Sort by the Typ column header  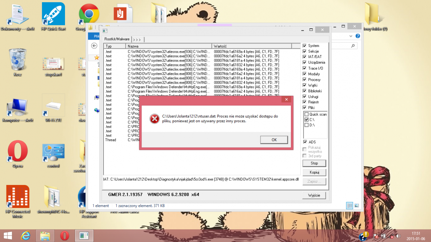pos(115,46)
